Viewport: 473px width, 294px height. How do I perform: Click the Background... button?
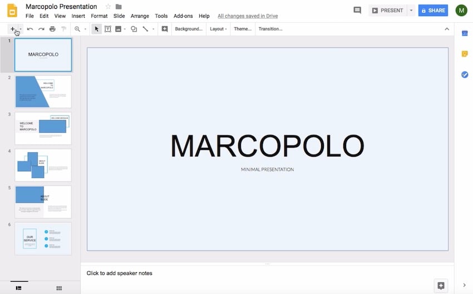point(189,29)
